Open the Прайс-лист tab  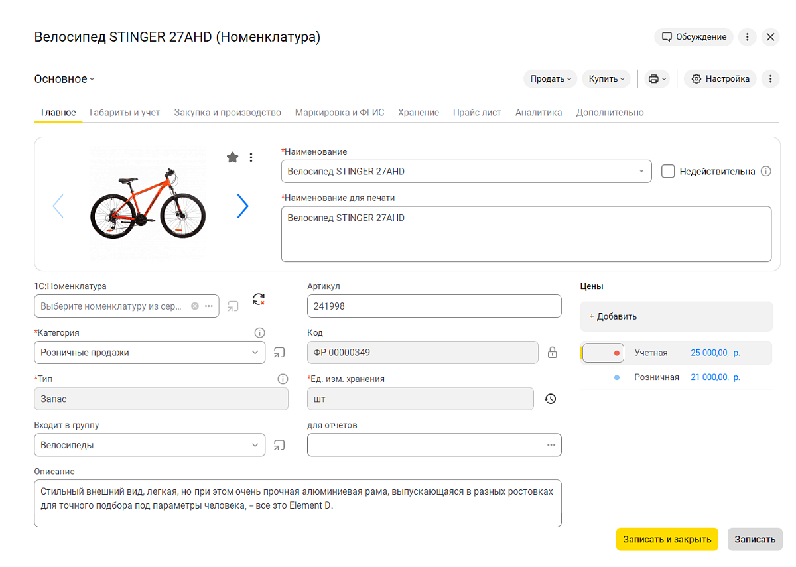(477, 113)
